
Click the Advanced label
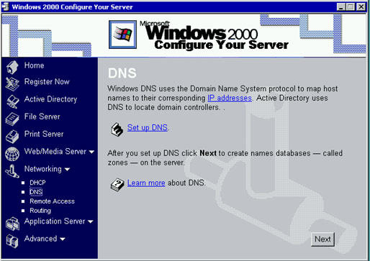click(x=40, y=239)
